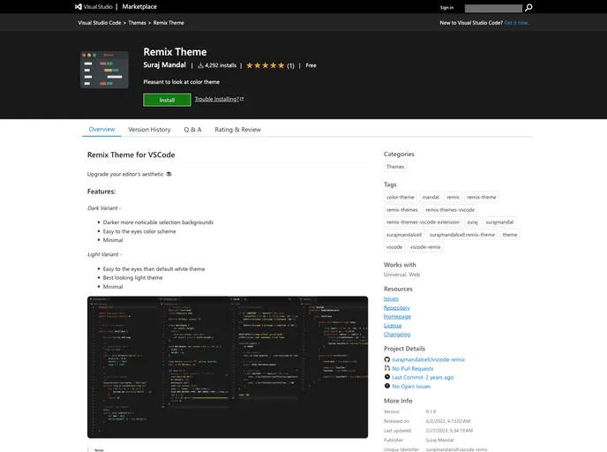Select the vscode tag
This screenshot has height=452, width=607.
click(394, 246)
